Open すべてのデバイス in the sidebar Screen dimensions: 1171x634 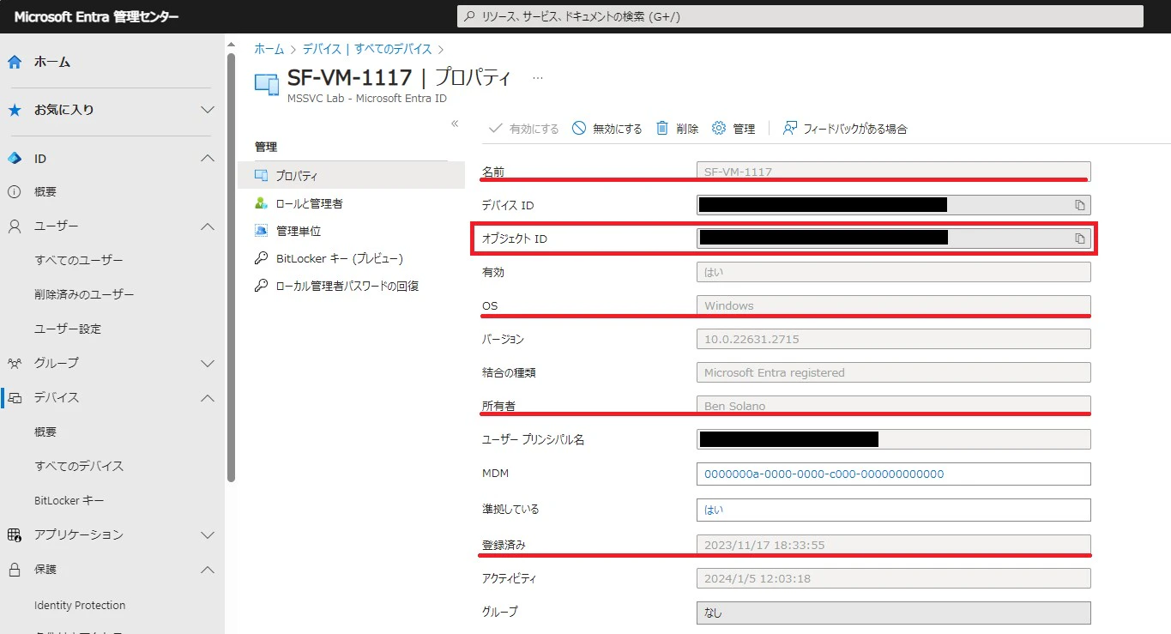[79, 467]
